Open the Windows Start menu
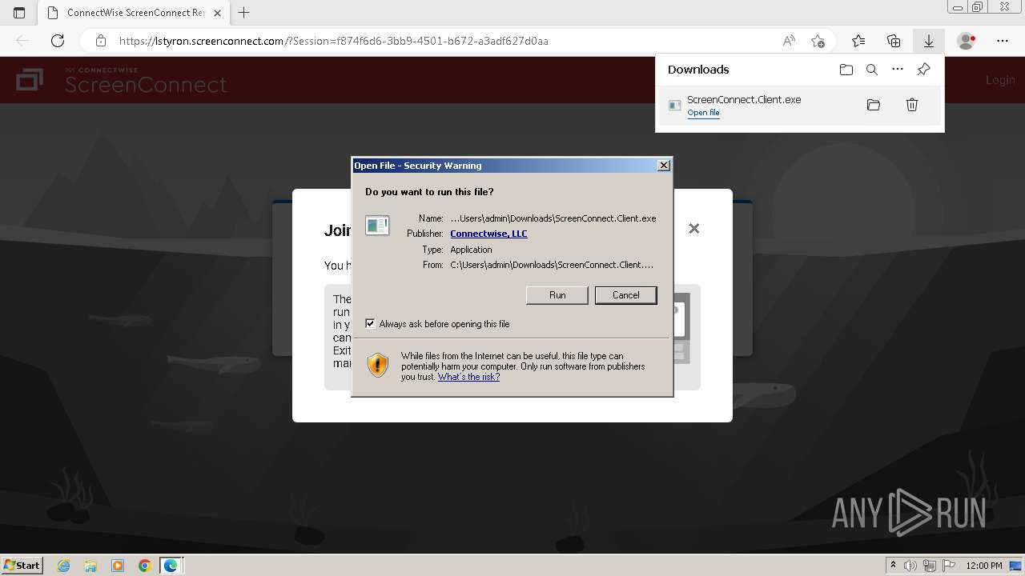Image resolution: width=1025 pixels, height=576 pixels. (22, 566)
